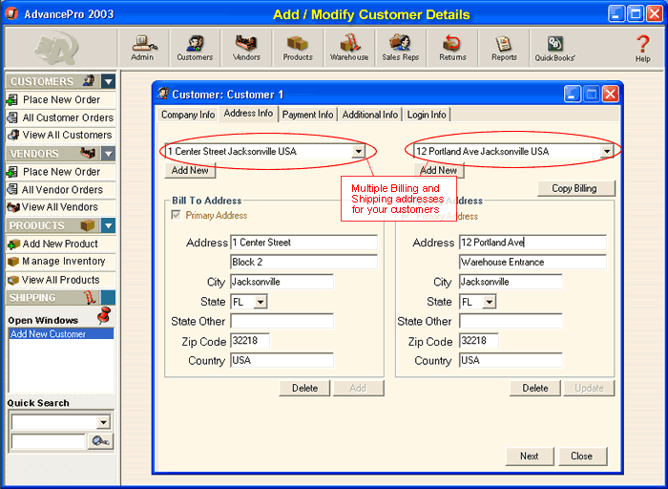This screenshot has width=668, height=489.
Task: Click the Update button under shipping address
Action: tap(589, 388)
